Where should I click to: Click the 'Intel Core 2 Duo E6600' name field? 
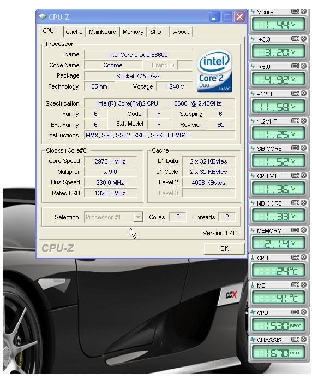138,55
